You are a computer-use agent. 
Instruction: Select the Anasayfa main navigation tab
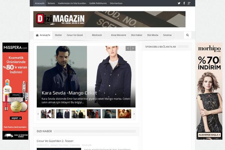(43, 35)
